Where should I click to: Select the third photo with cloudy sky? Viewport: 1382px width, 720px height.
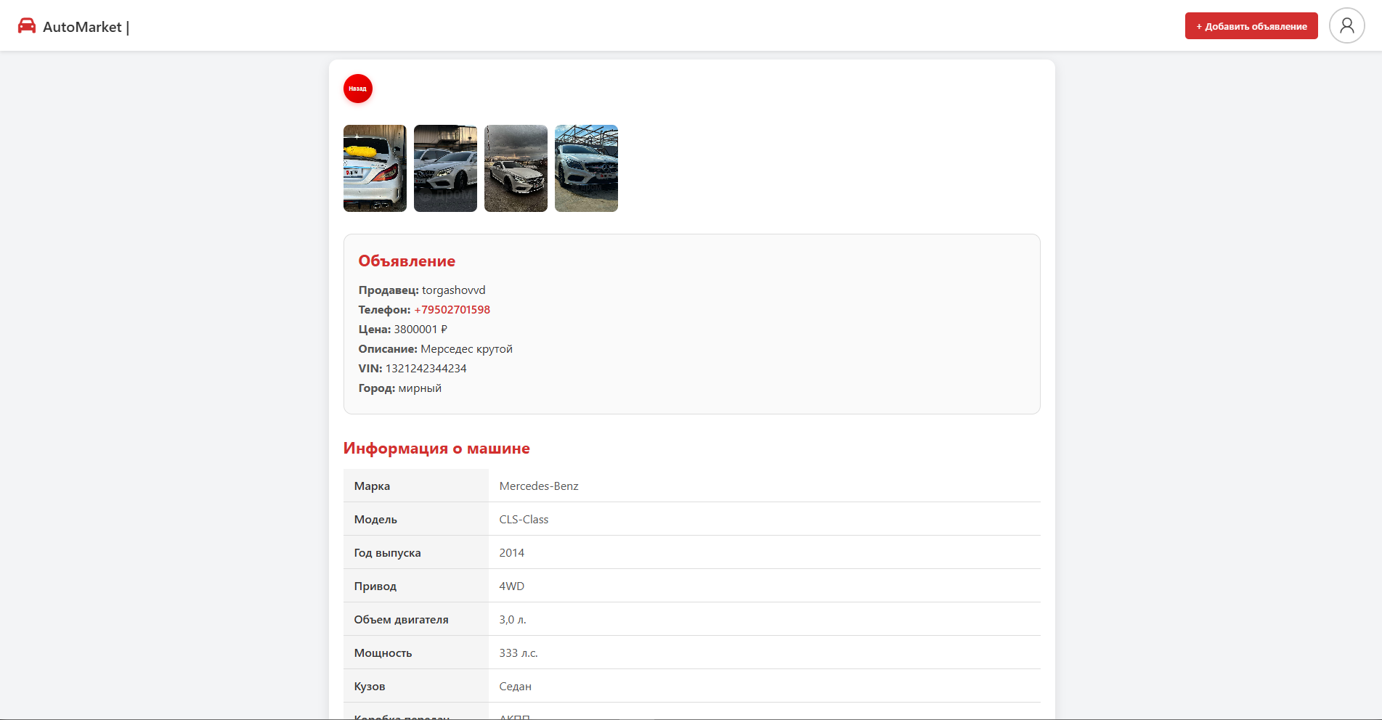tap(516, 168)
